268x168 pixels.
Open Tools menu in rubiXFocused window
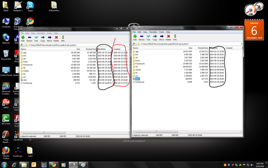(x=50, y=33)
